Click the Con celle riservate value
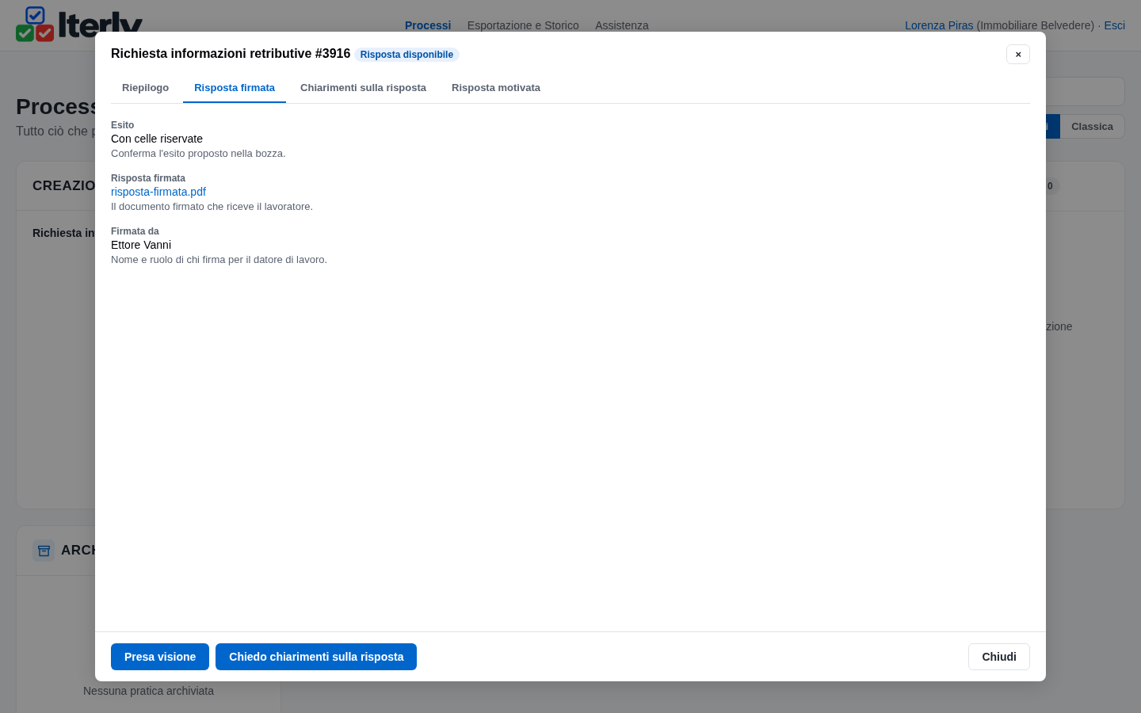This screenshot has width=1141, height=713. point(157,139)
